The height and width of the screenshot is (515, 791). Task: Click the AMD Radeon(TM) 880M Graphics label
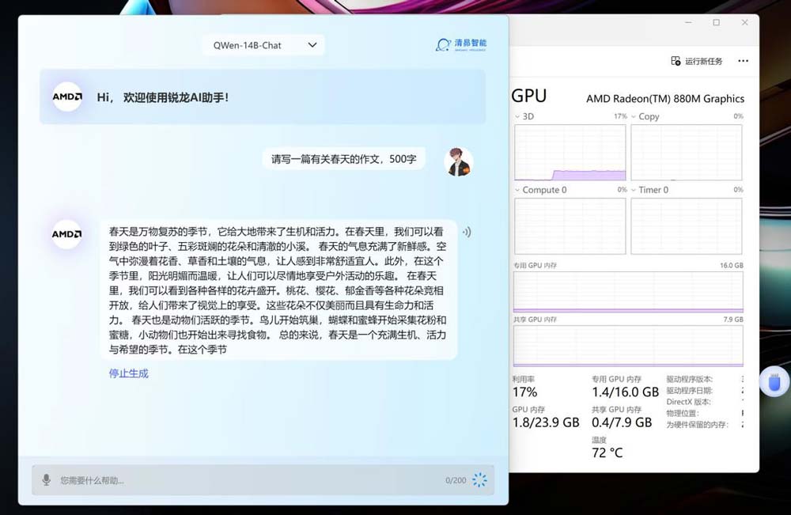coord(665,99)
